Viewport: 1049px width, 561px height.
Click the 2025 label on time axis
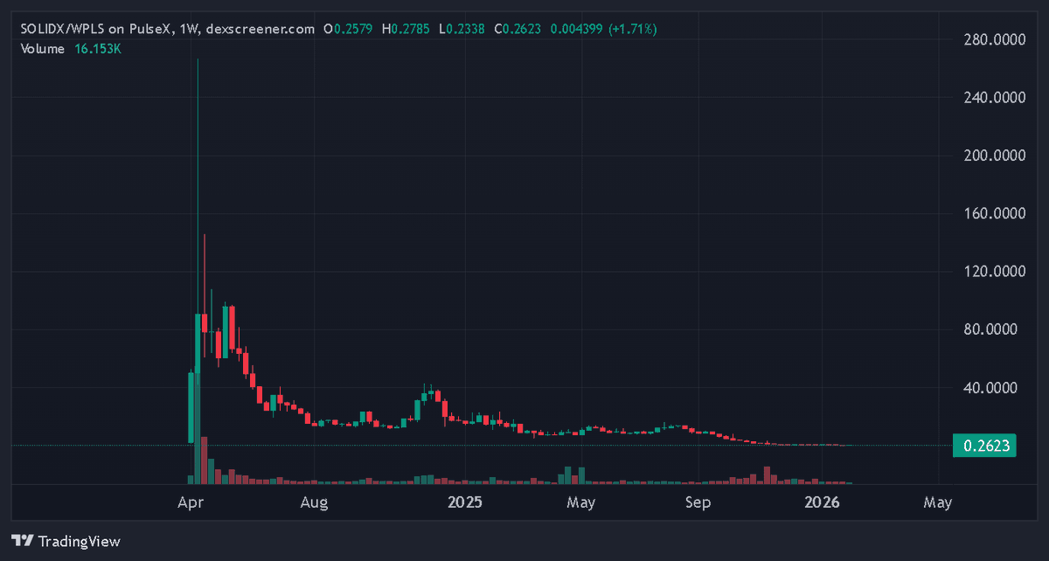465,503
